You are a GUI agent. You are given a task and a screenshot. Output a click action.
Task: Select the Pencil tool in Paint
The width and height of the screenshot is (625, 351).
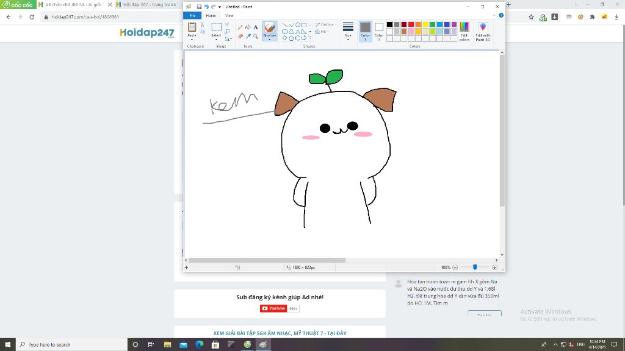[240, 27]
